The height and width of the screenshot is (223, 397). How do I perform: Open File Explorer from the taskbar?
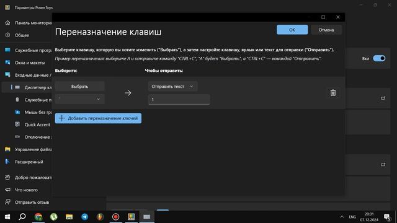(69, 217)
